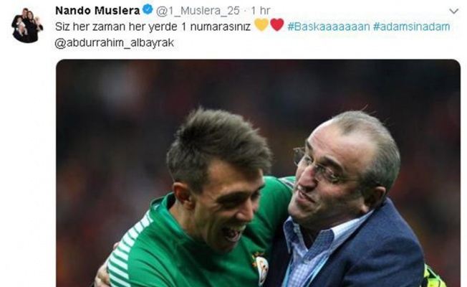This screenshot has width=467, height=287.
Task: Open the Nando Muslera display name link
Action: click(97, 11)
